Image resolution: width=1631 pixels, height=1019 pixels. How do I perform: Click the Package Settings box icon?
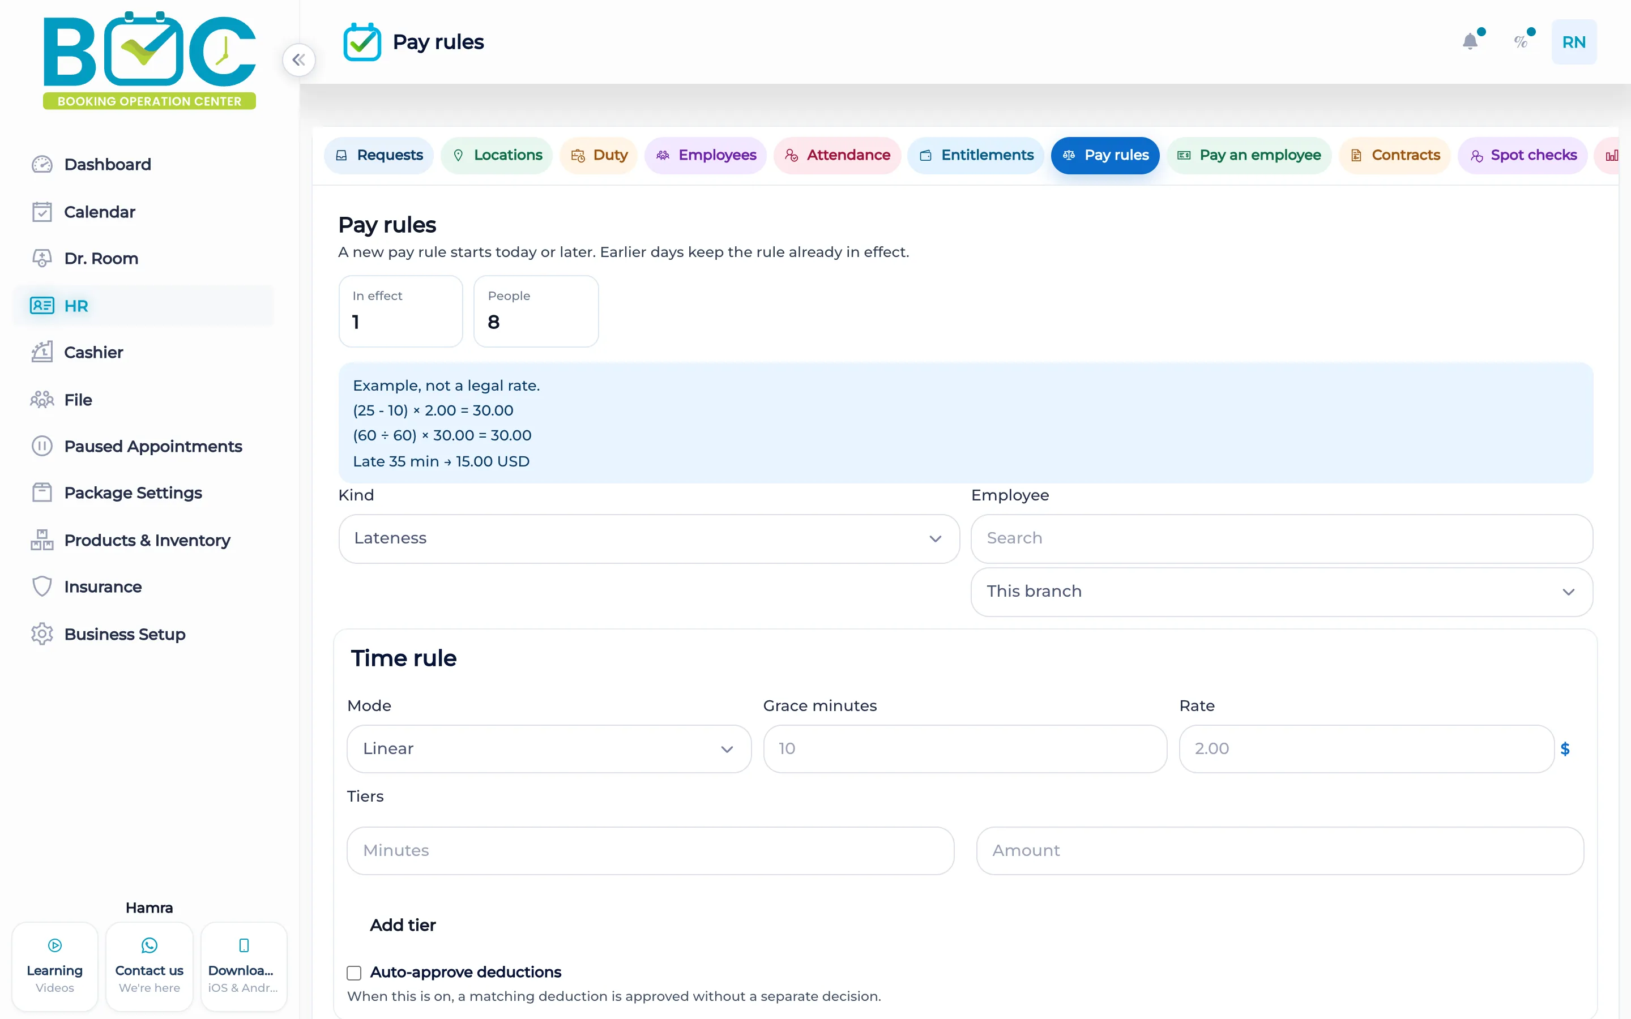pos(42,493)
